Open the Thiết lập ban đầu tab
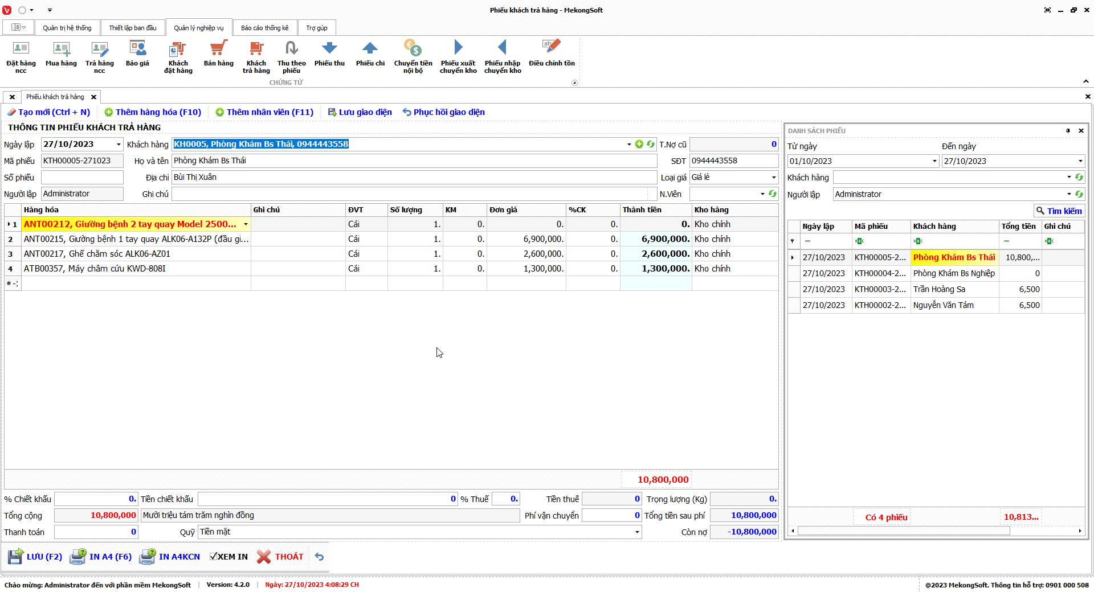 [x=132, y=28]
